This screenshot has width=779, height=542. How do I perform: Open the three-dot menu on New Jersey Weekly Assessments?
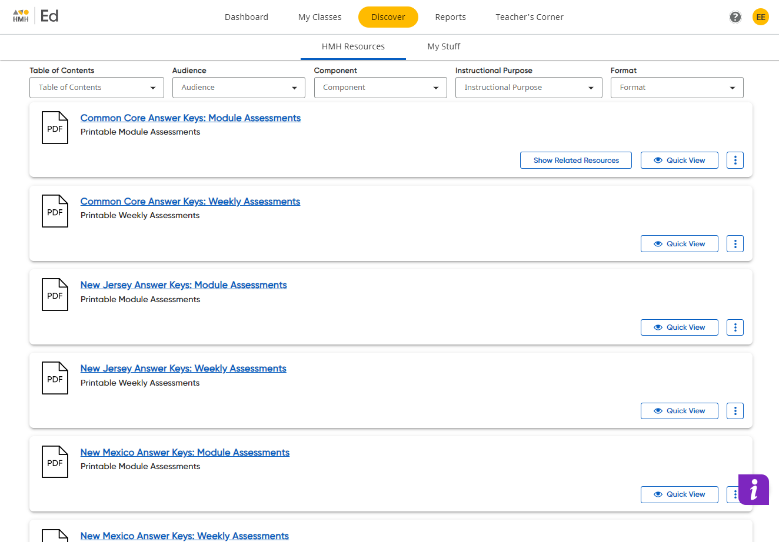coord(735,410)
